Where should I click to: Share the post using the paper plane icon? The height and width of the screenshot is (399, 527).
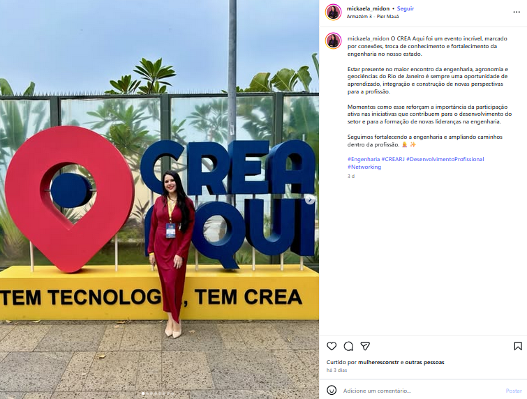[x=365, y=346]
